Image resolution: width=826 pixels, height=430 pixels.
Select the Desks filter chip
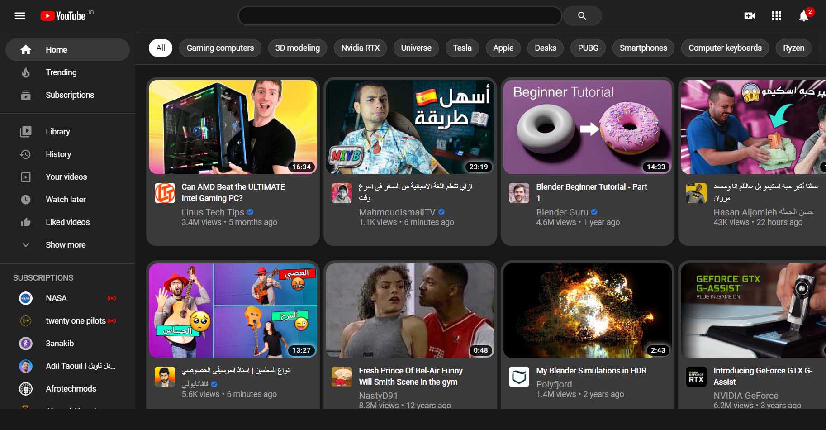pyautogui.click(x=546, y=48)
